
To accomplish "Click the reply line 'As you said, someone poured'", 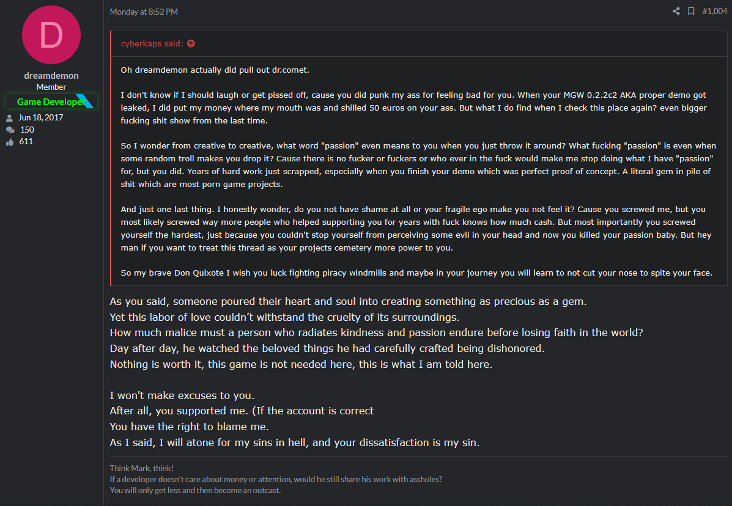I will (x=348, y=301).
